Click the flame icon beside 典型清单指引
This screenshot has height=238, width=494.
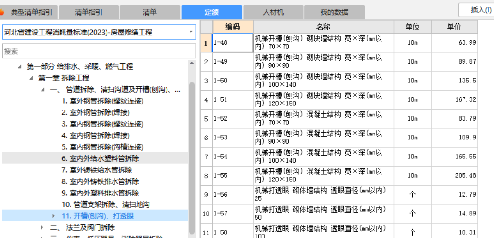(x=2, y=12)
